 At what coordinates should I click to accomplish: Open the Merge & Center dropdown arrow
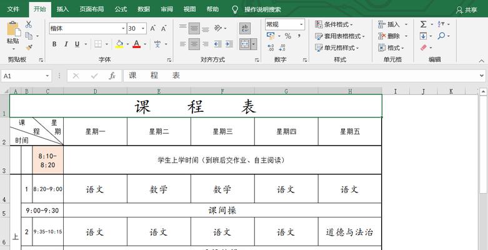[x=254, y=44]
